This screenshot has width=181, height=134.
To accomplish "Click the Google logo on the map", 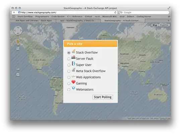I will [16, 117].
